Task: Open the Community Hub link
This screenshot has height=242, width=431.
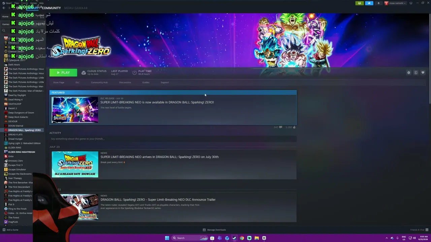Action: pos(99,82)
